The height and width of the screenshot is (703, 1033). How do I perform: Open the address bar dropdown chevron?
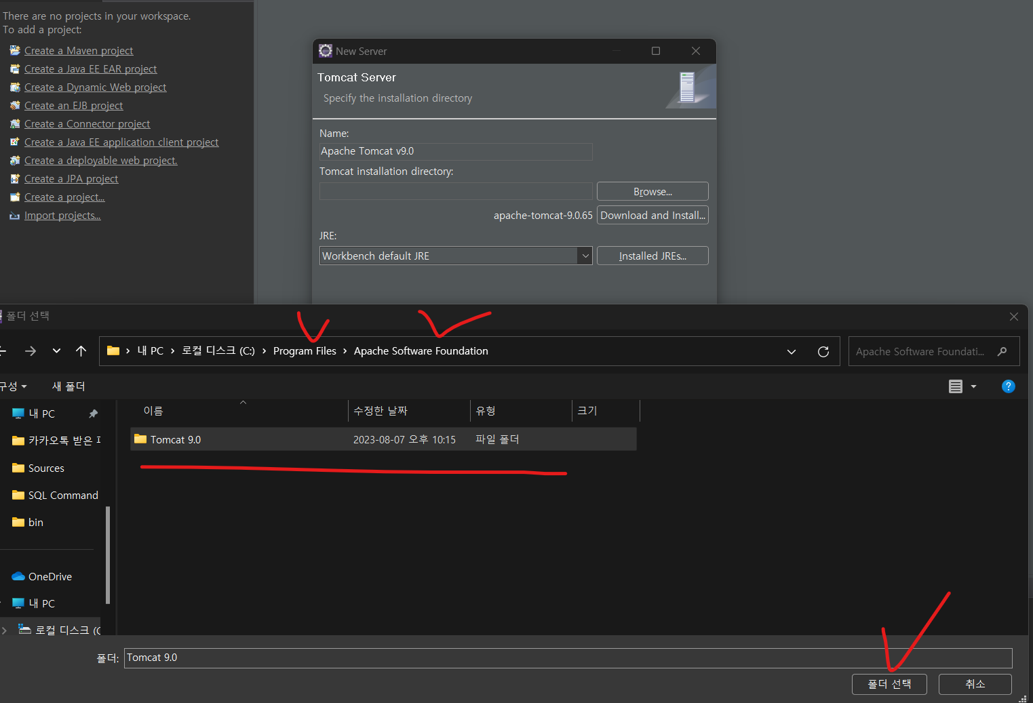pyautogui.click(x=791, y=351)
